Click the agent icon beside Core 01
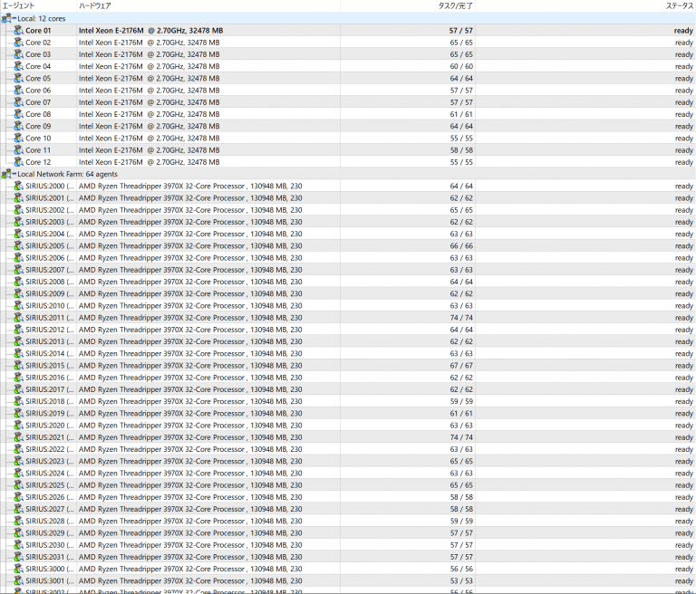 point(18,30)
